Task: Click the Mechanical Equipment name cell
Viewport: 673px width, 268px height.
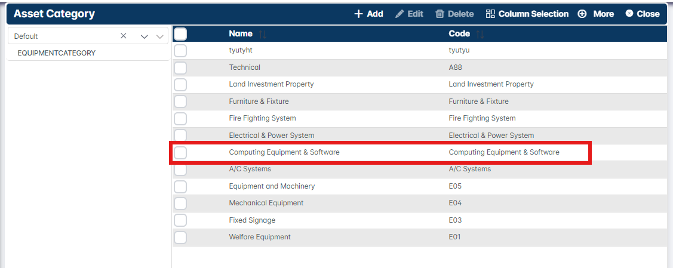Action: click(266, 203)
